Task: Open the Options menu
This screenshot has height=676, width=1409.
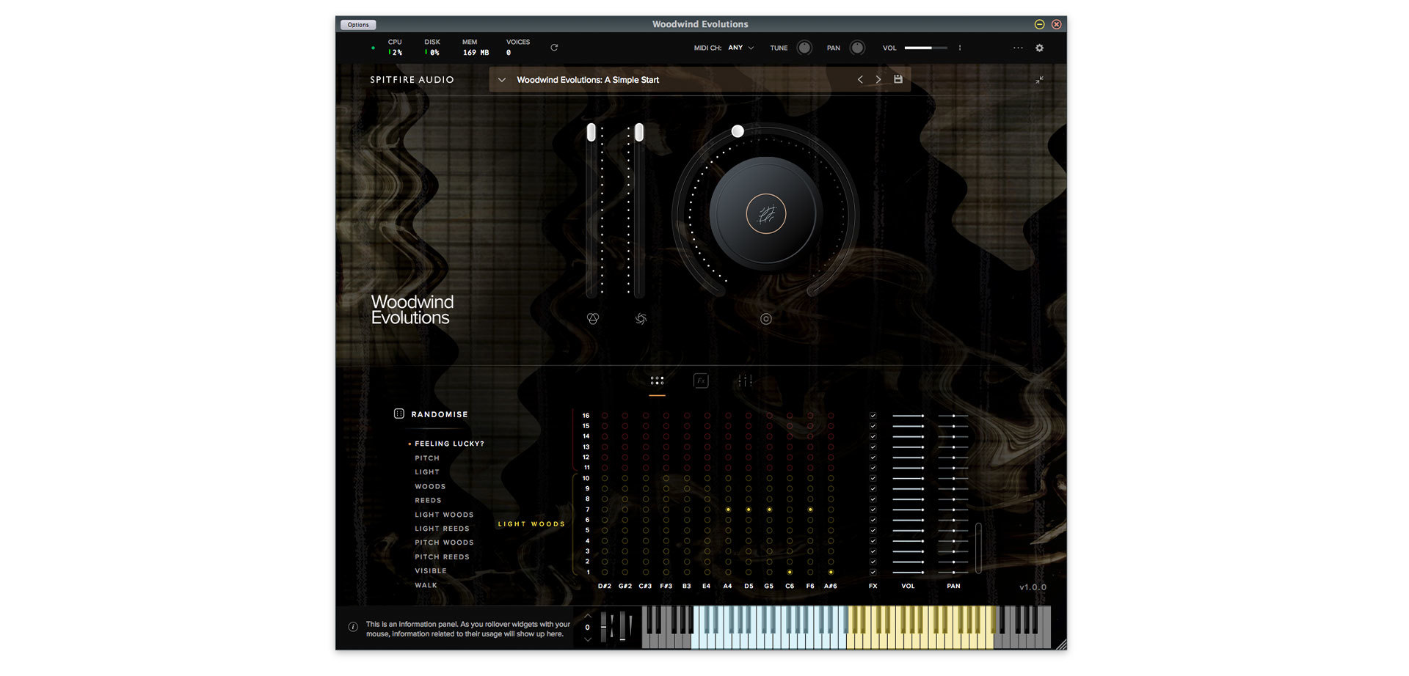Action: [x=358, y=25]
